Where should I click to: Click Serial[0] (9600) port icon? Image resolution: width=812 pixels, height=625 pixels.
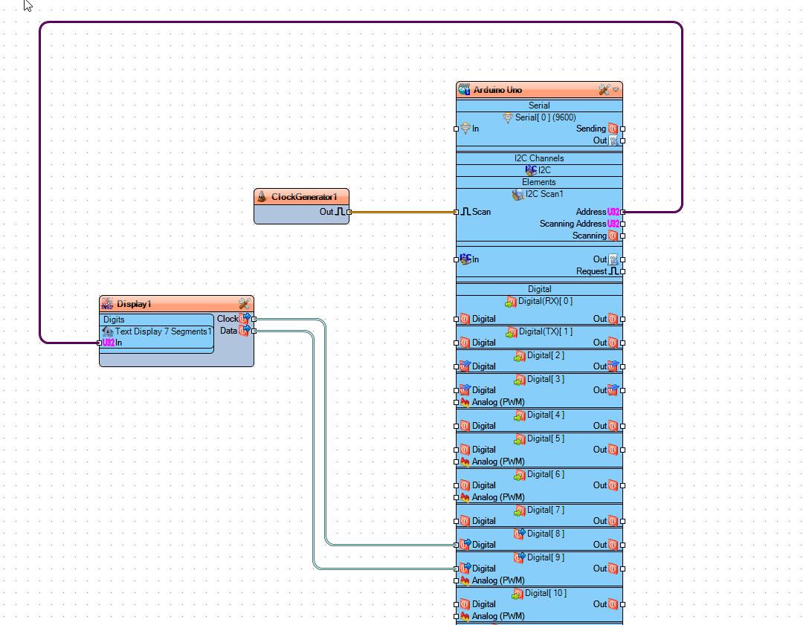(508, 118)
